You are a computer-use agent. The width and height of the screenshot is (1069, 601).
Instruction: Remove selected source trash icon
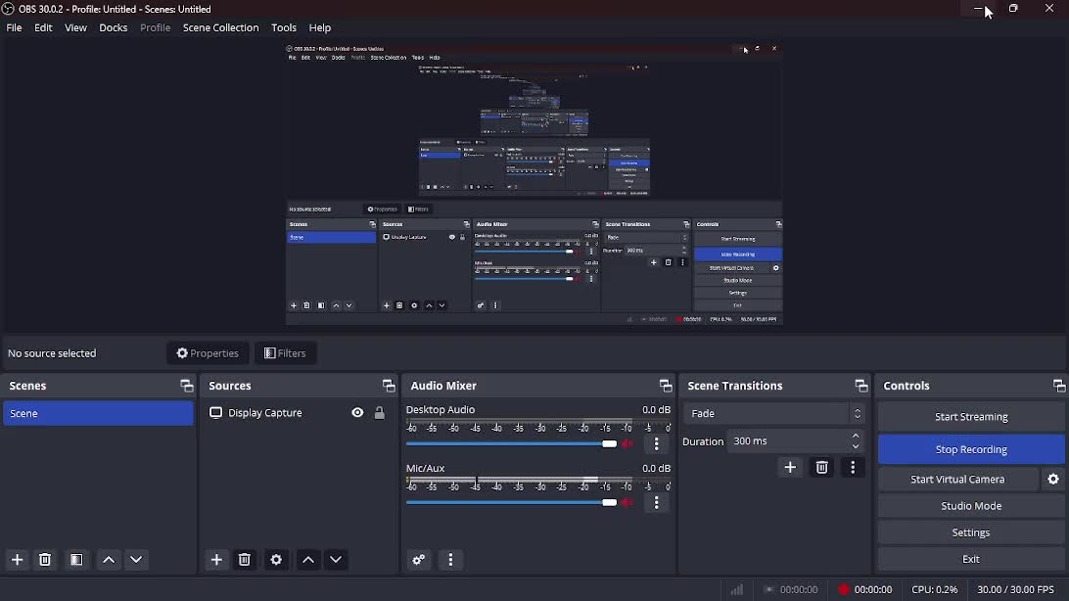coord(244,560)
